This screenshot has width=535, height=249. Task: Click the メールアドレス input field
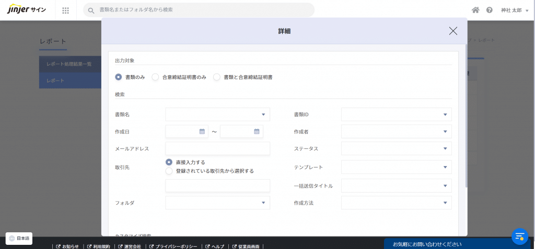pyautogui.click(x=217, y=148)
